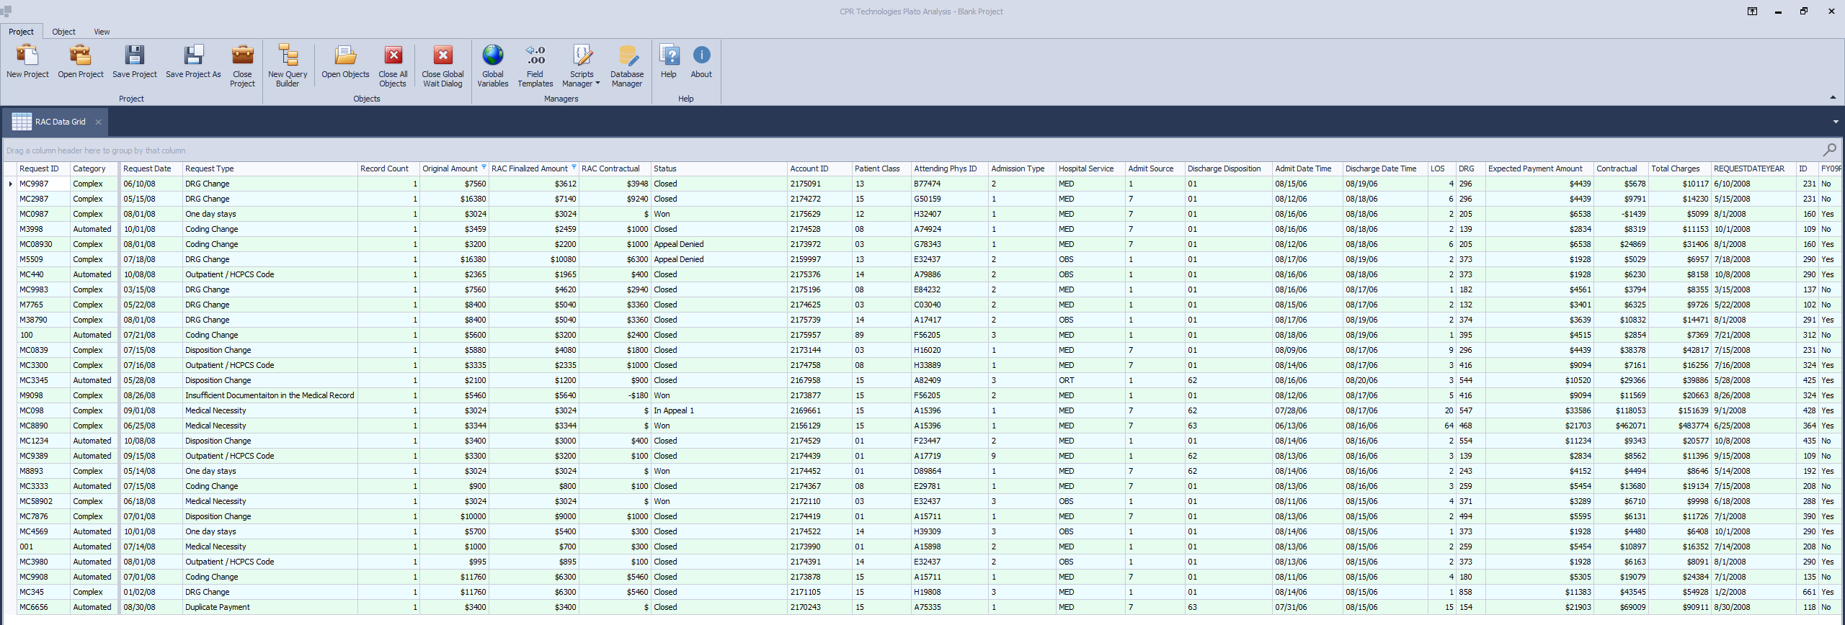Open the Database Manager
This screenshot has height=625, width=1845.
tap(627, 66)
